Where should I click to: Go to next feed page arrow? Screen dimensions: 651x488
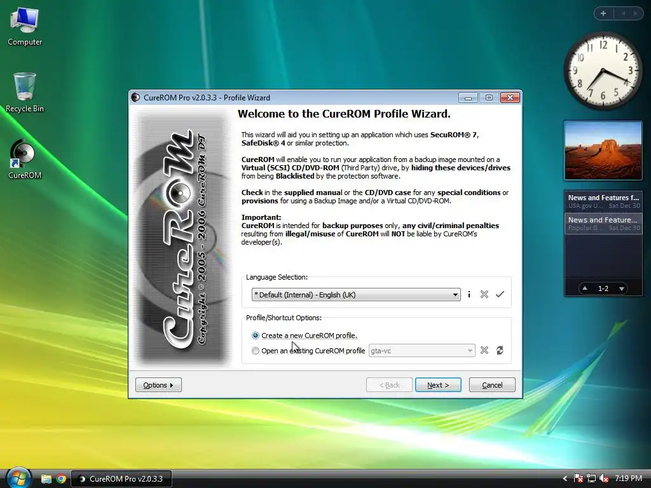pyautogui.click(x=622, y=288)
